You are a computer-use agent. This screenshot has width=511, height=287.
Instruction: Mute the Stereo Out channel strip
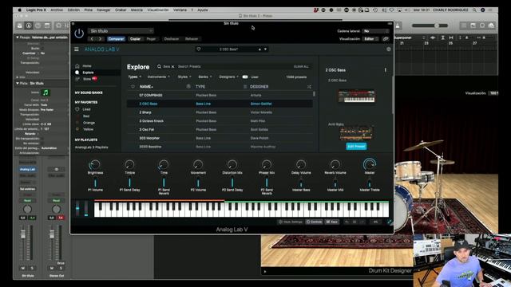coord(51,268)
